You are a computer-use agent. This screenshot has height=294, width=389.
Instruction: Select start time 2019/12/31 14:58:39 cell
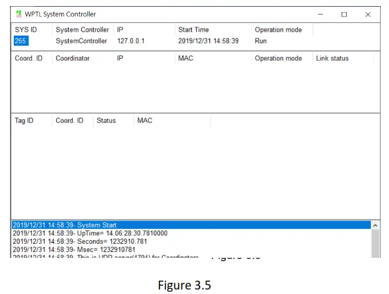[x=208, y=41]
